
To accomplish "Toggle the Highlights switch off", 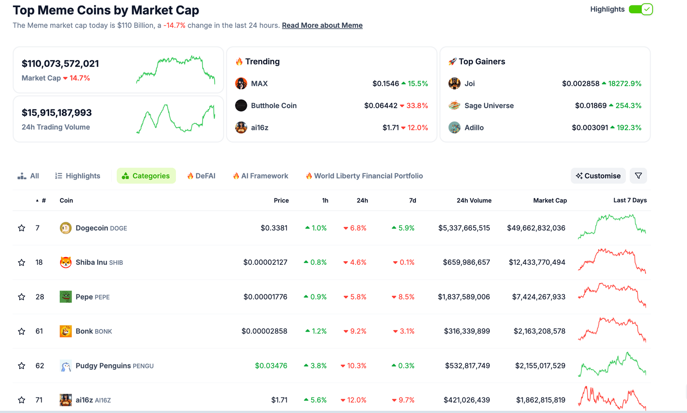I will [640, 9].
